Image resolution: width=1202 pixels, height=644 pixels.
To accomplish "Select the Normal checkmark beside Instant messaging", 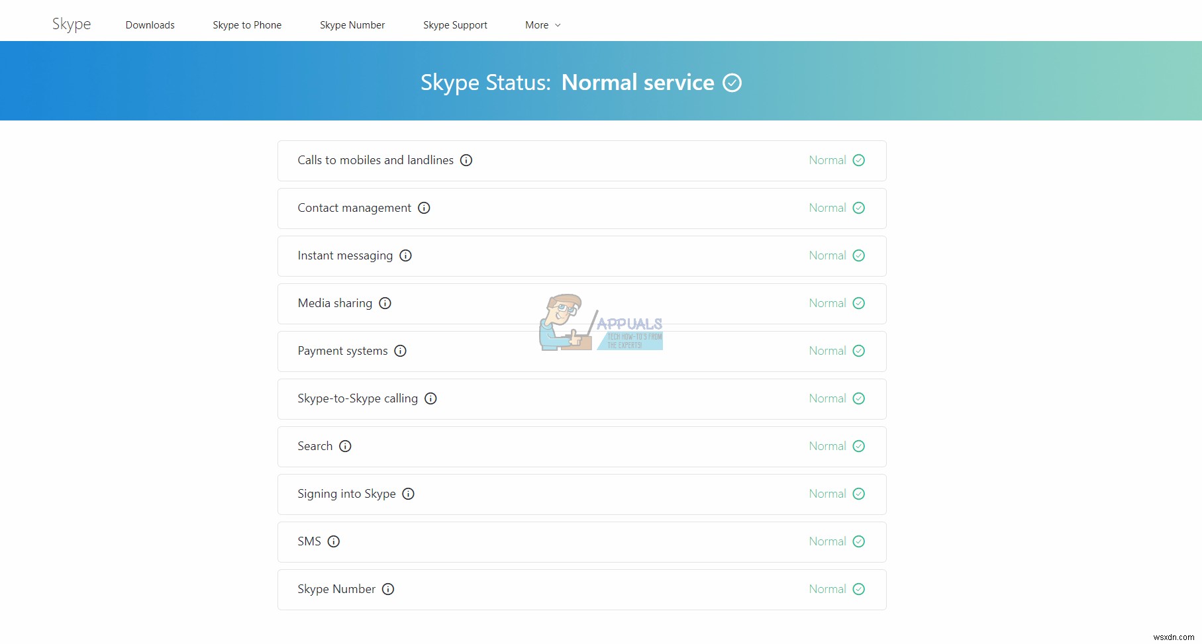I will (858, 255).
